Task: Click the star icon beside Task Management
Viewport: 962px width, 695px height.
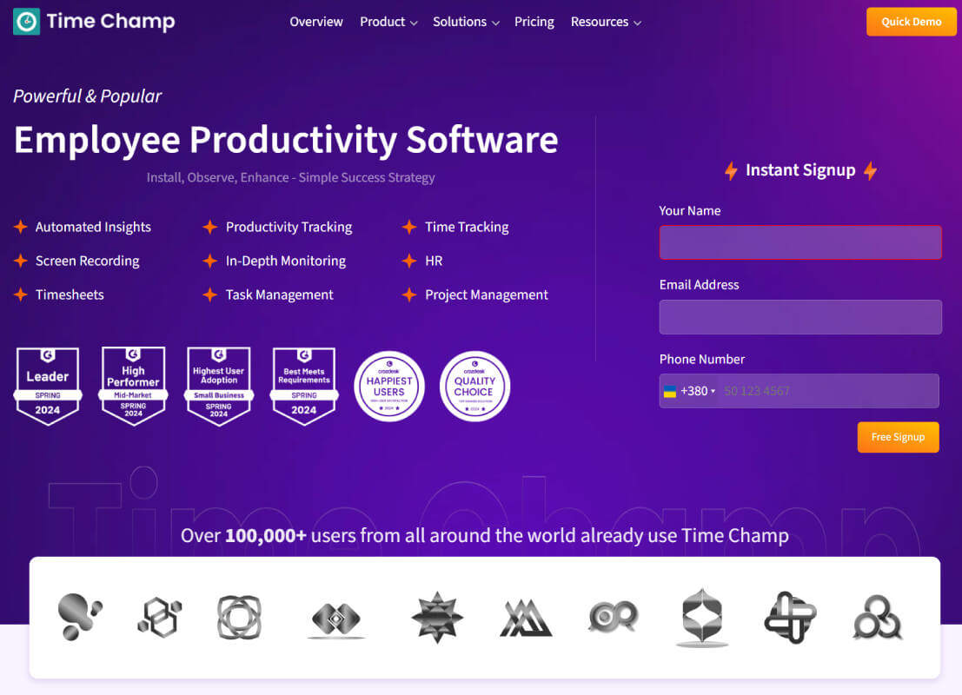Action: 209,295
